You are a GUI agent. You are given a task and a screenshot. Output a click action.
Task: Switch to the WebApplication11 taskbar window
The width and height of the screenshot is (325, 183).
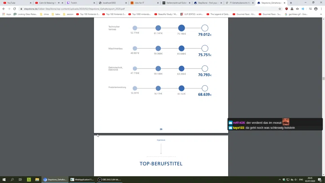pos(82,180)
